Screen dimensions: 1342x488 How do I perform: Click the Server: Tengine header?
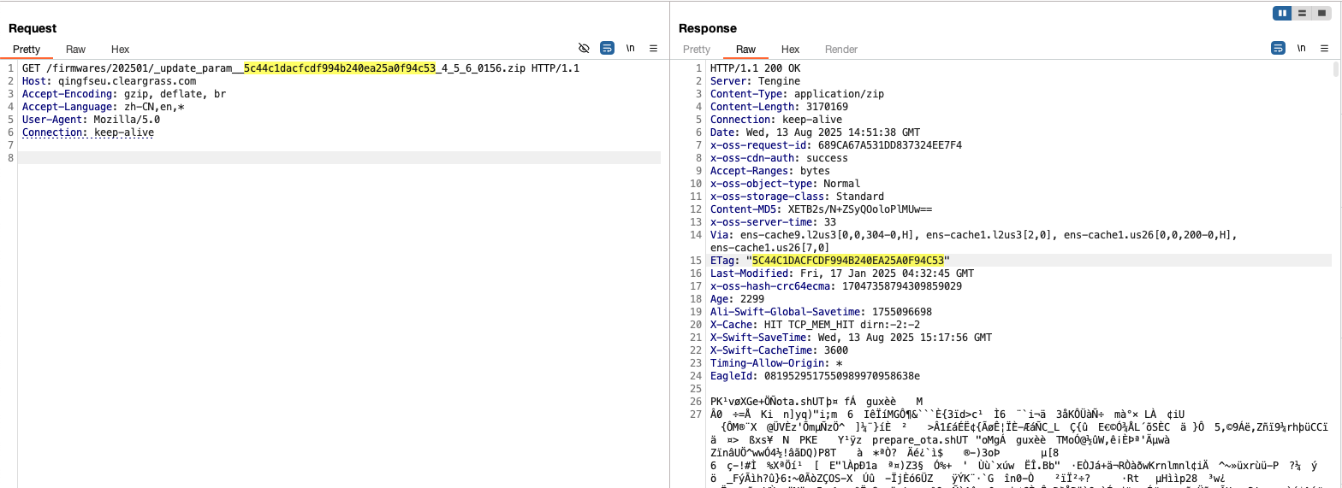pos(755,81)
